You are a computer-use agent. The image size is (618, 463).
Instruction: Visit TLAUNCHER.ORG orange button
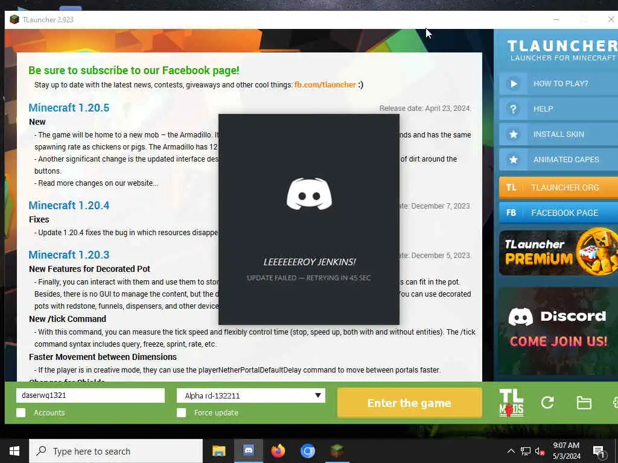click(558, 187)
